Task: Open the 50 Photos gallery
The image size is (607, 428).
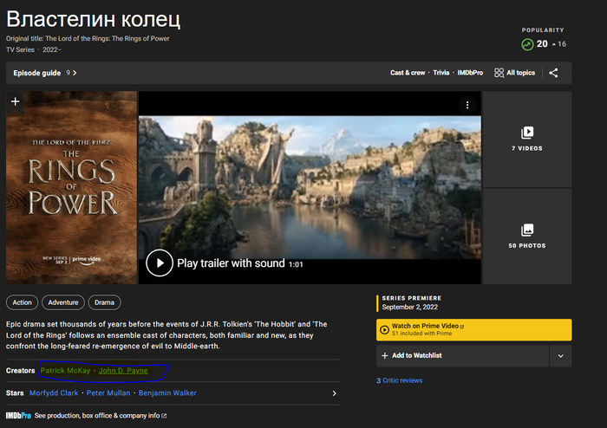Action: coord(527,237)
